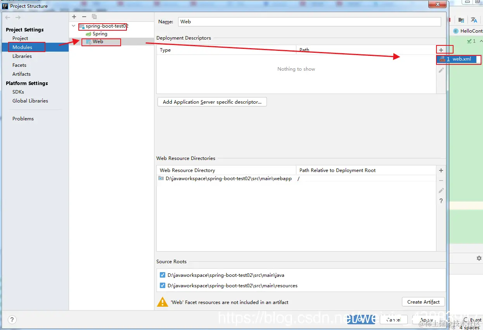This screenshot has width=483, height=330.
Task: Add a new module with plus icon
Action: (74, 17)
